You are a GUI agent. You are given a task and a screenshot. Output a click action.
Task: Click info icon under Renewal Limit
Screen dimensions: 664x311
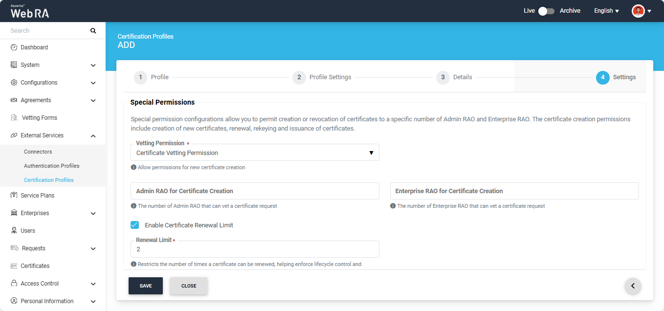click(133, 264)
